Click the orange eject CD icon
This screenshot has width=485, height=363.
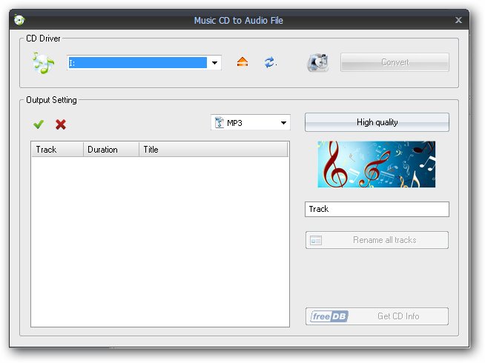pyautogui.click(x=242, y=62)
